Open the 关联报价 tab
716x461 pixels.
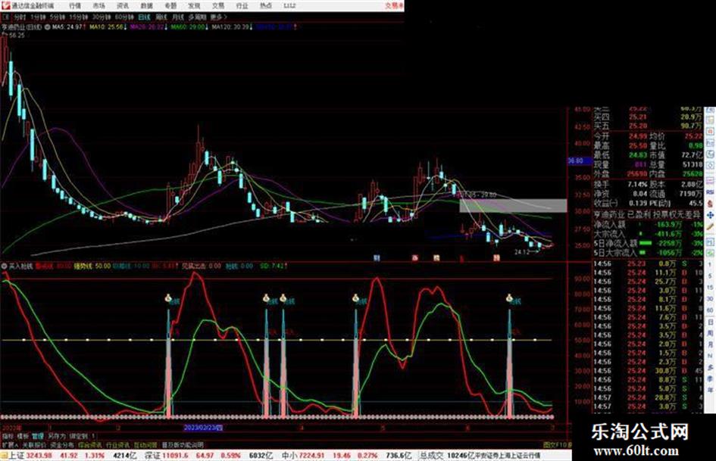click(x=34, y=444)
